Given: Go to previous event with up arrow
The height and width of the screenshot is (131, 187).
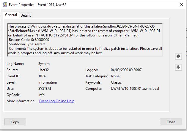Looking at the screenshot, I should [x=178, y=56].
